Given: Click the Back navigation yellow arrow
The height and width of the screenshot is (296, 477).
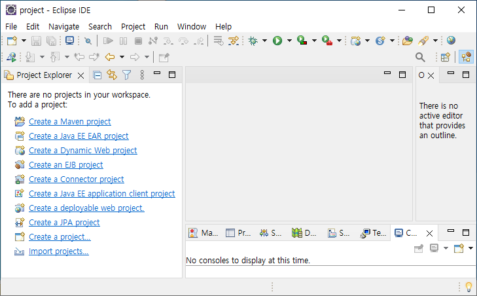Looking at the screenshot, I should [x=110, y=57].
